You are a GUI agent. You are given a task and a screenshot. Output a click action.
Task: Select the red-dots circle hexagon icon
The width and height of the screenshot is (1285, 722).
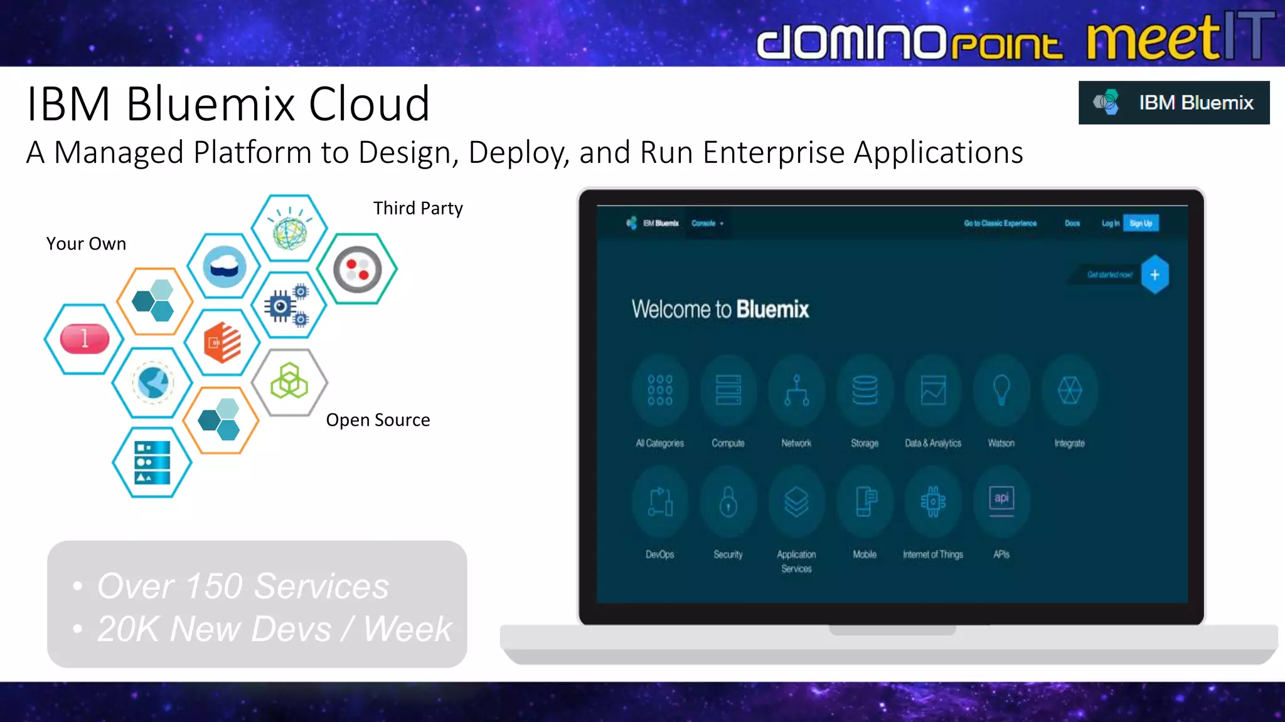tap(357, 269)
